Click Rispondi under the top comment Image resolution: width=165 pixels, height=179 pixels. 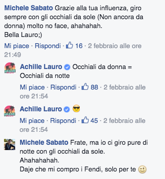coord(48,46)
